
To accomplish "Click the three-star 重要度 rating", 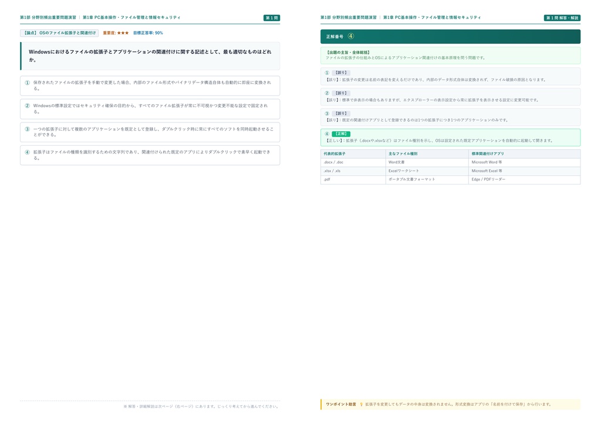I will [123, 33].
